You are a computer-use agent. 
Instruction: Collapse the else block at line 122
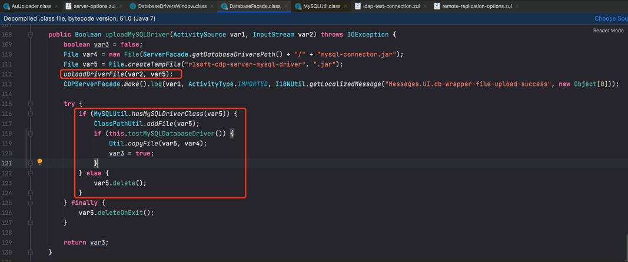tap(31, 173)
